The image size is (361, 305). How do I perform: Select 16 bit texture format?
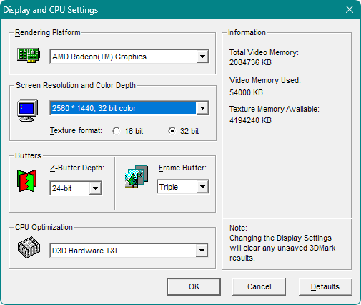[117, 131]
